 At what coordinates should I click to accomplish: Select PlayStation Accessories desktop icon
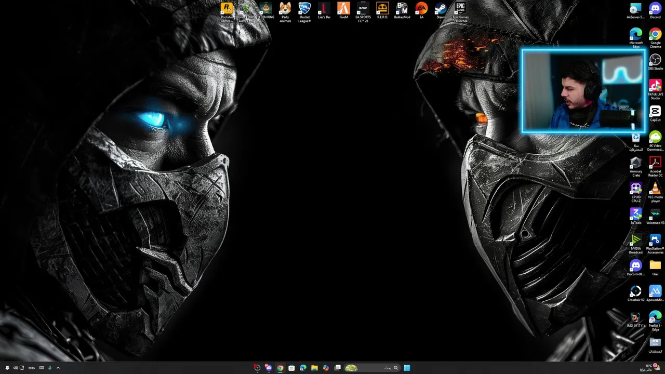click(655, 244)
